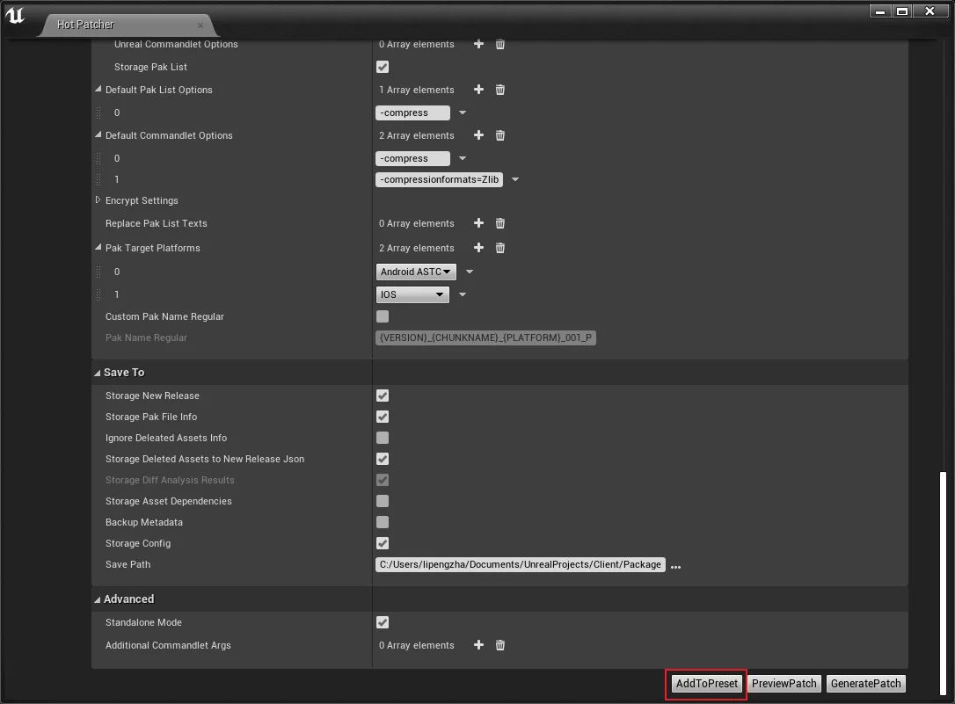Enable Ignore Deleated Assets Info
This screenshot has width=955, height=704.
point(383,438)
